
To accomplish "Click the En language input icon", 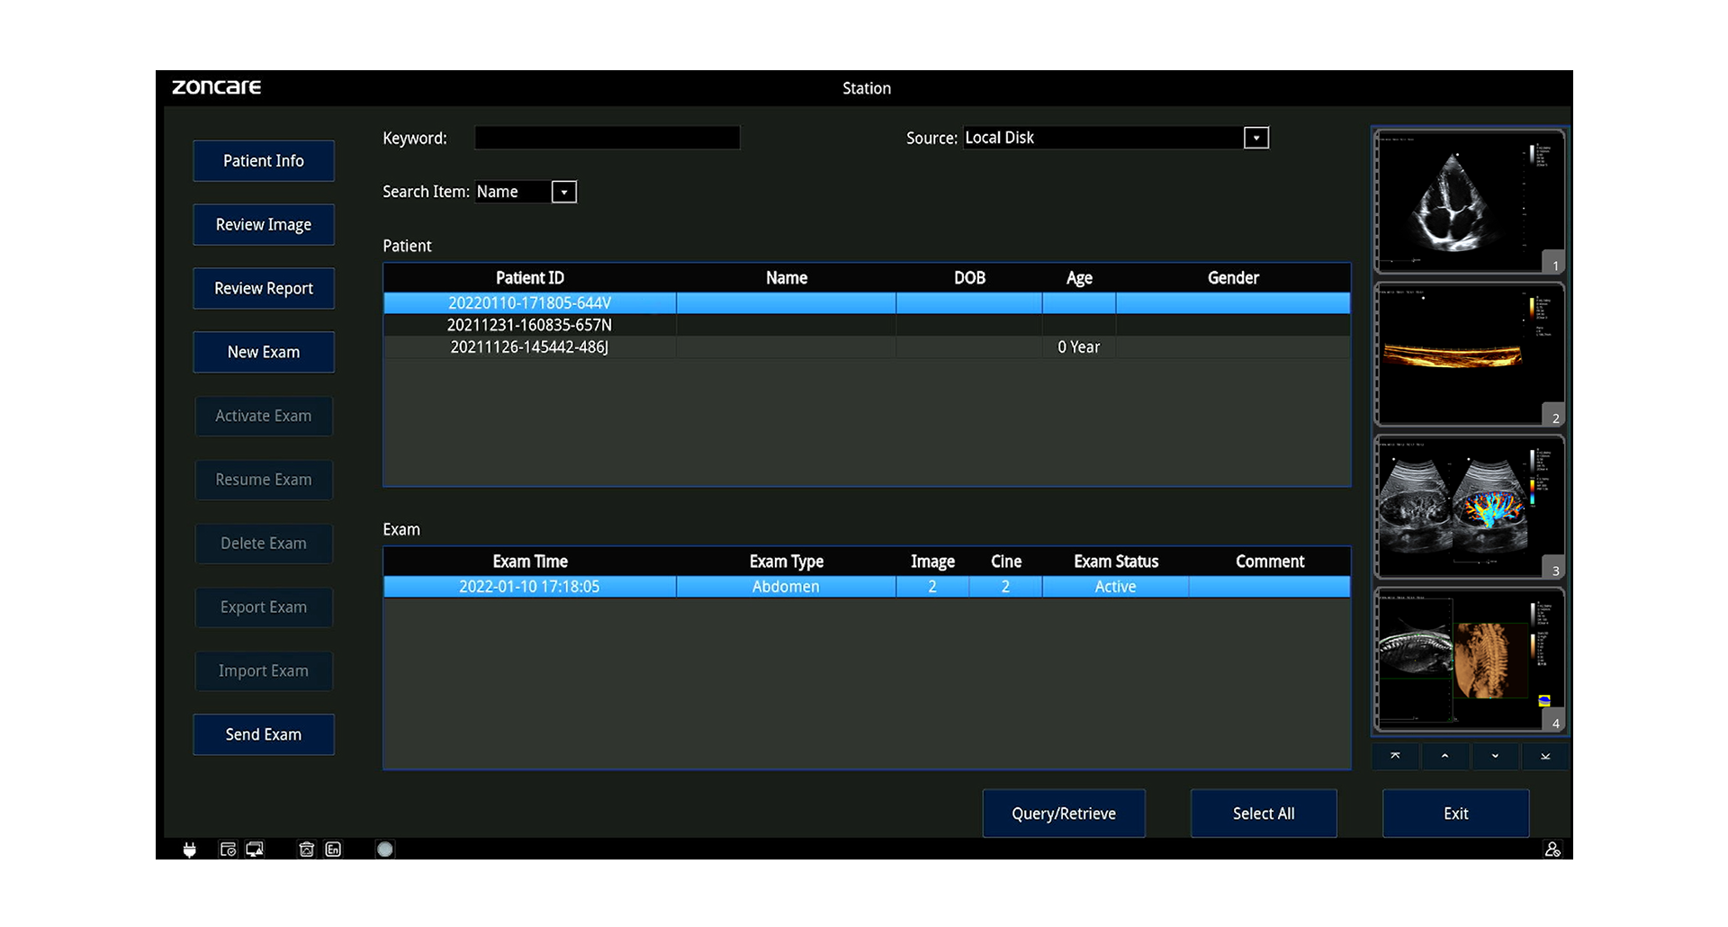I will 333,850.
